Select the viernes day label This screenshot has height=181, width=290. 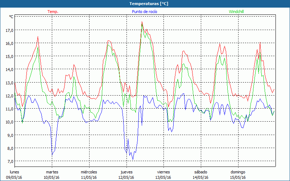[163, 172]
